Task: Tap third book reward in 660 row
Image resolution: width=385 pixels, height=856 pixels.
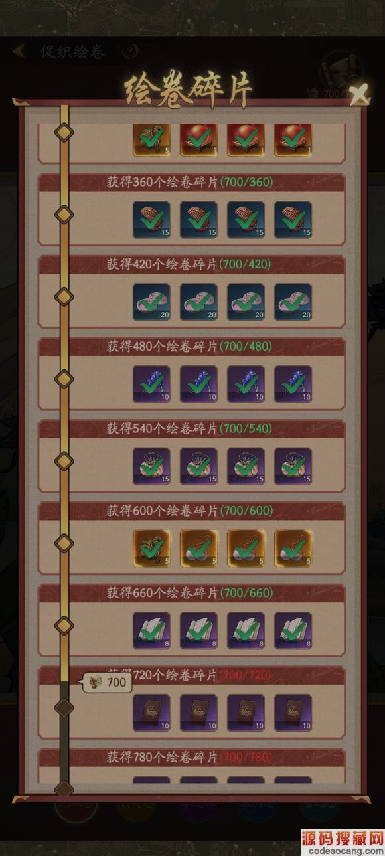Action: [x=246, y=630]
